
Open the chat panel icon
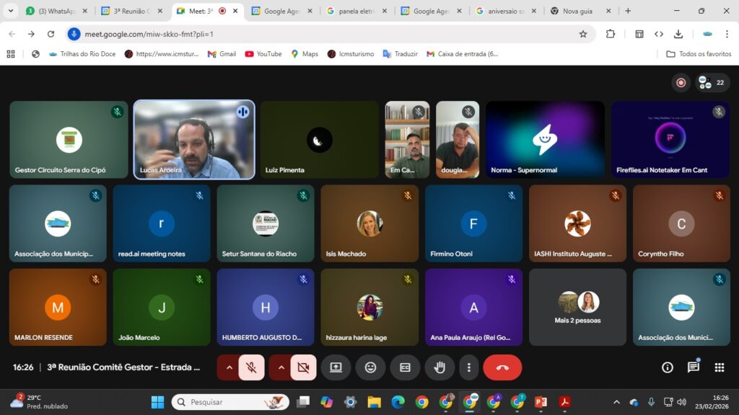point(693,367)
